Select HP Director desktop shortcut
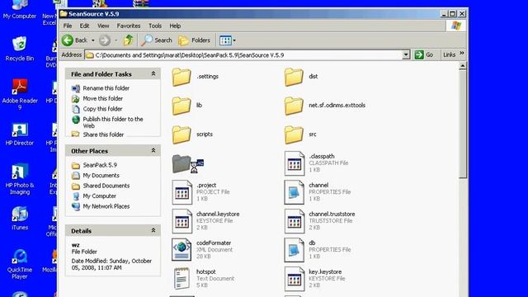 20,134
